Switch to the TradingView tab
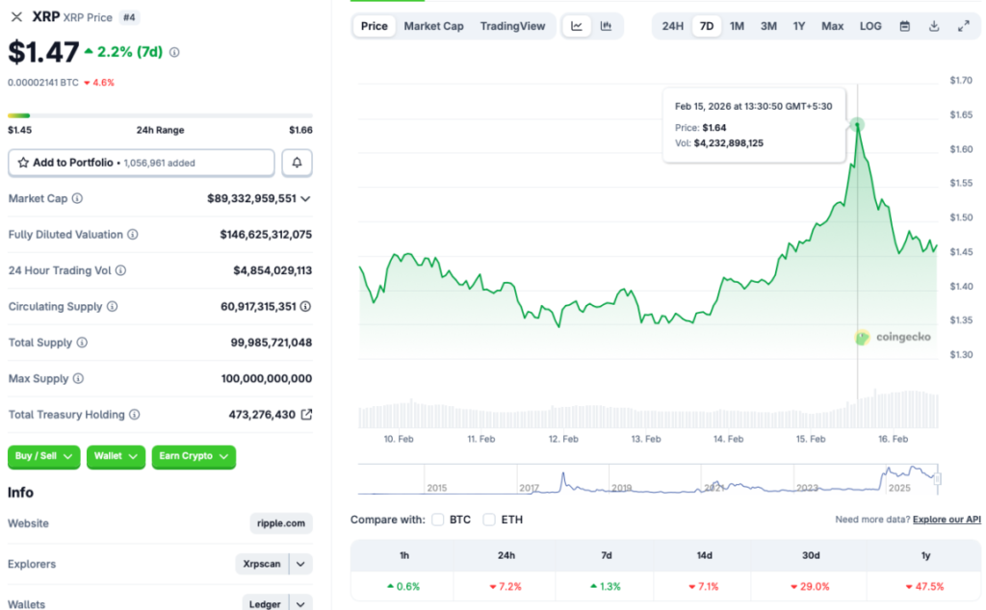 (x=512, y=26)
